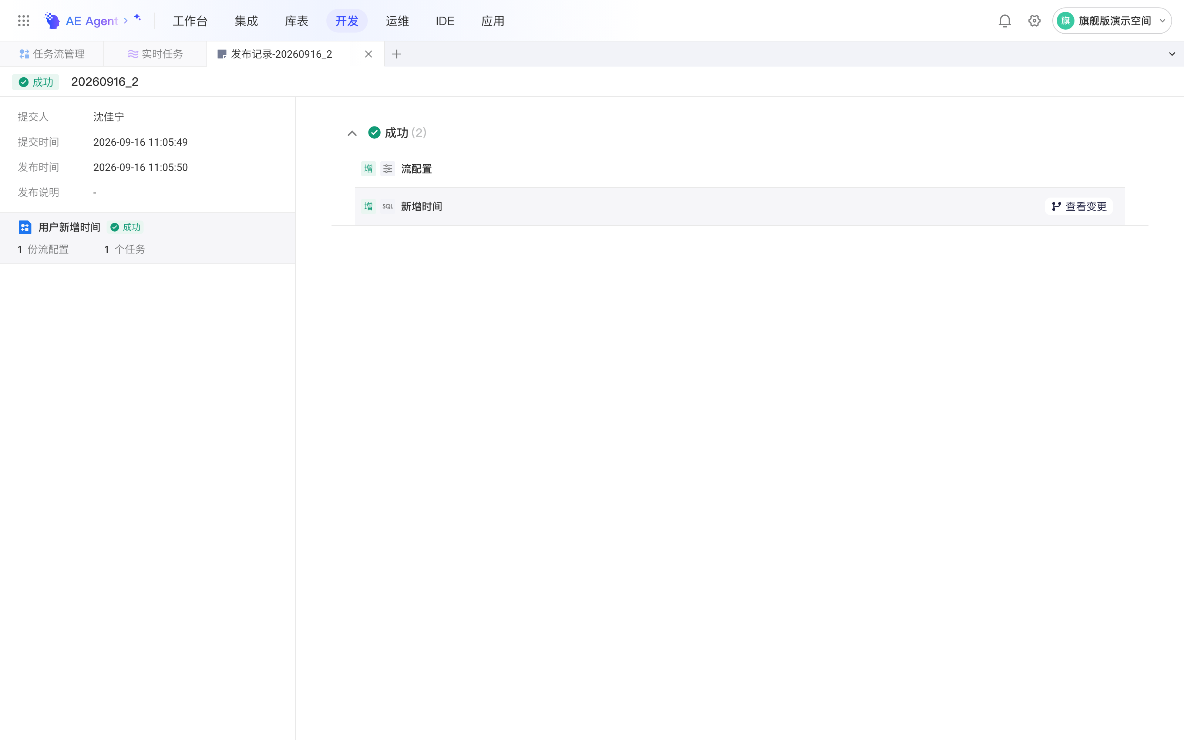This screenshot has height=740, width=1184.
Task: Expand the AE Agent breadcrumb arrow
Action: [126, 21]
